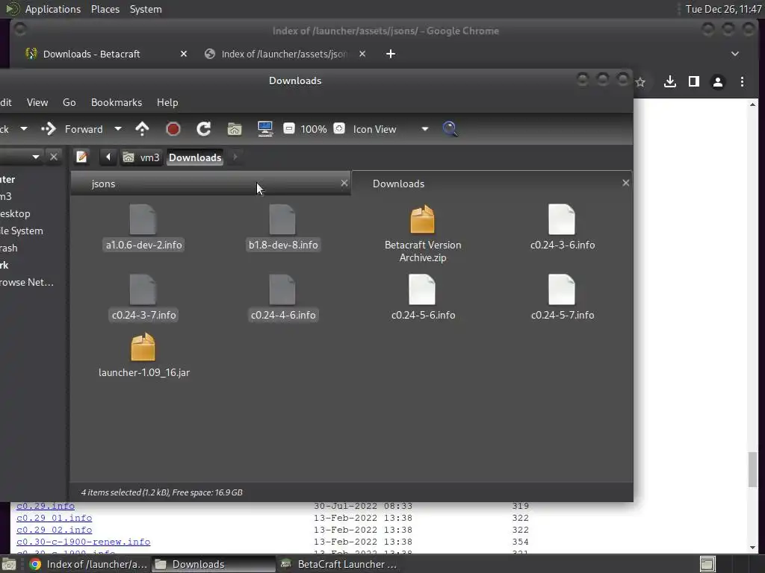Select Betacraft Version Archive.zip package icon

(x=423, y=219)
